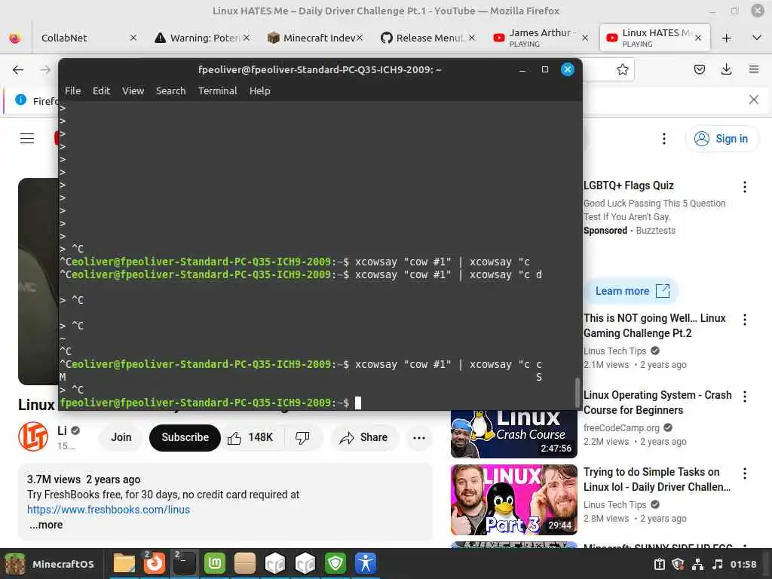Viewport: 772px width, 579px height.
Task: Open Trying to do Simple Tasks title
Action: 657,479
